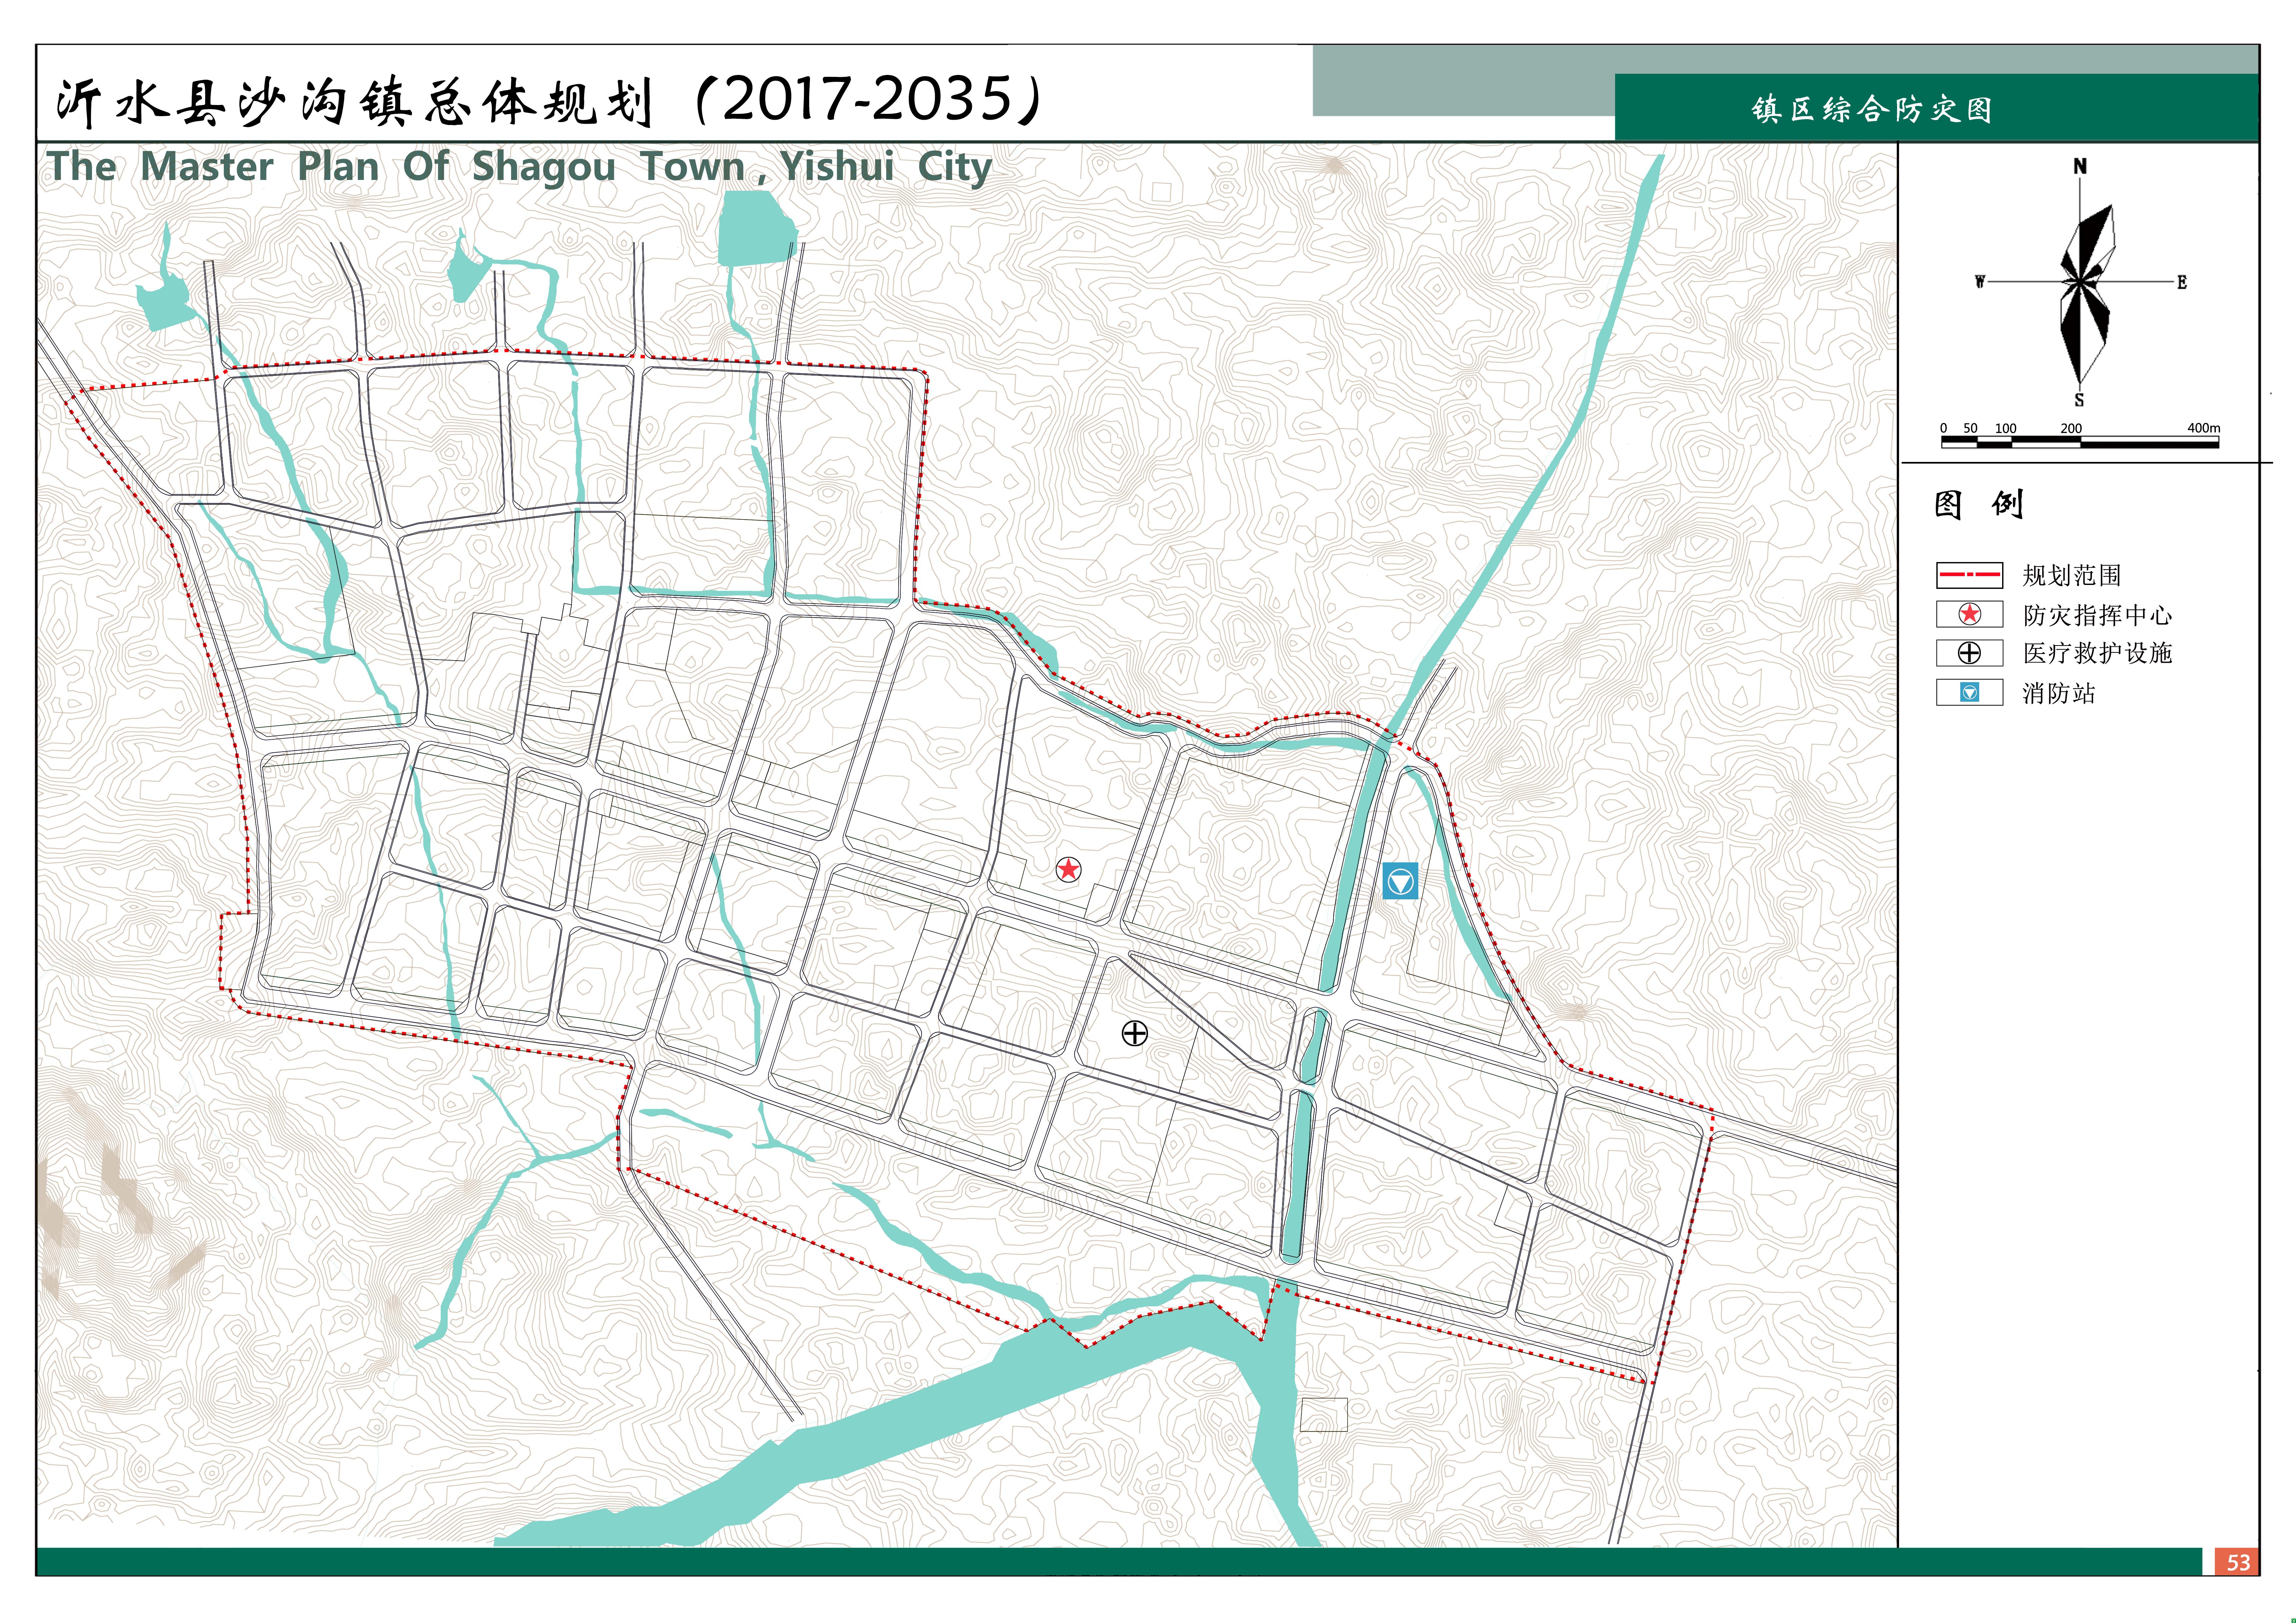Click the compass letter E
This screenshot has height=1623, width=2296.
2182,283
